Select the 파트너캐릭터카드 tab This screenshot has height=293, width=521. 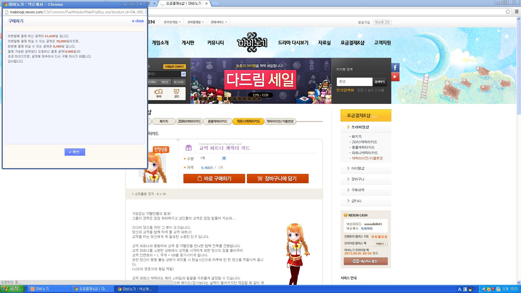coord(248,121)
